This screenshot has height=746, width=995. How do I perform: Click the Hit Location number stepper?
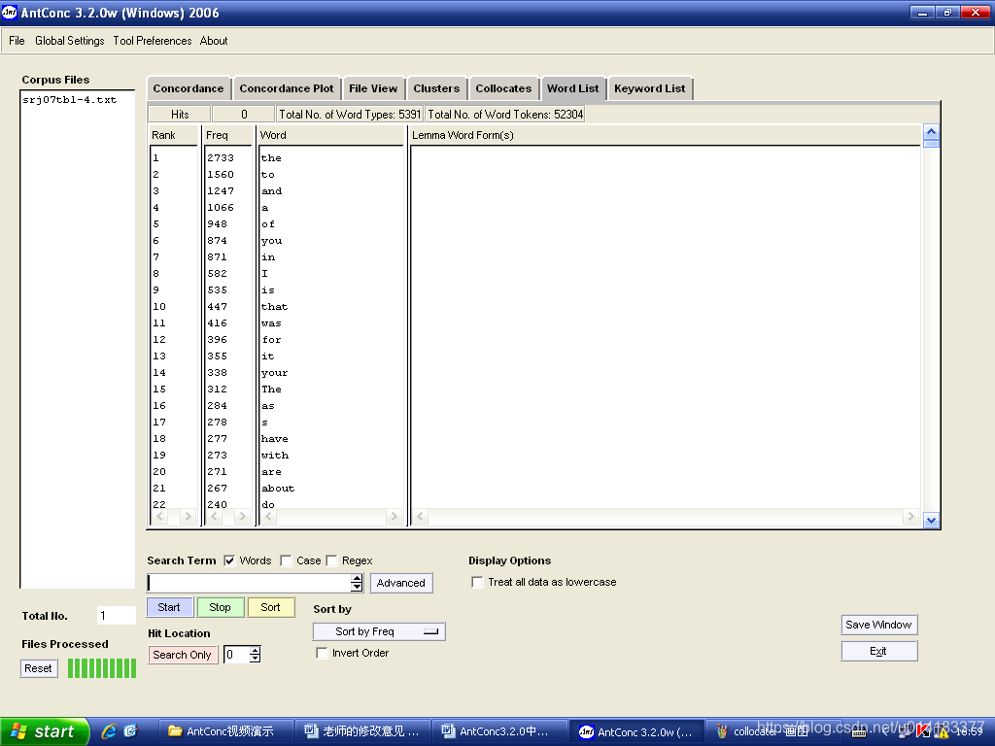(x=256, y=655)
